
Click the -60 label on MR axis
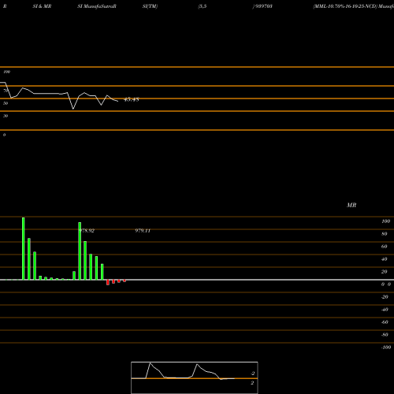(x=385, y=322)
